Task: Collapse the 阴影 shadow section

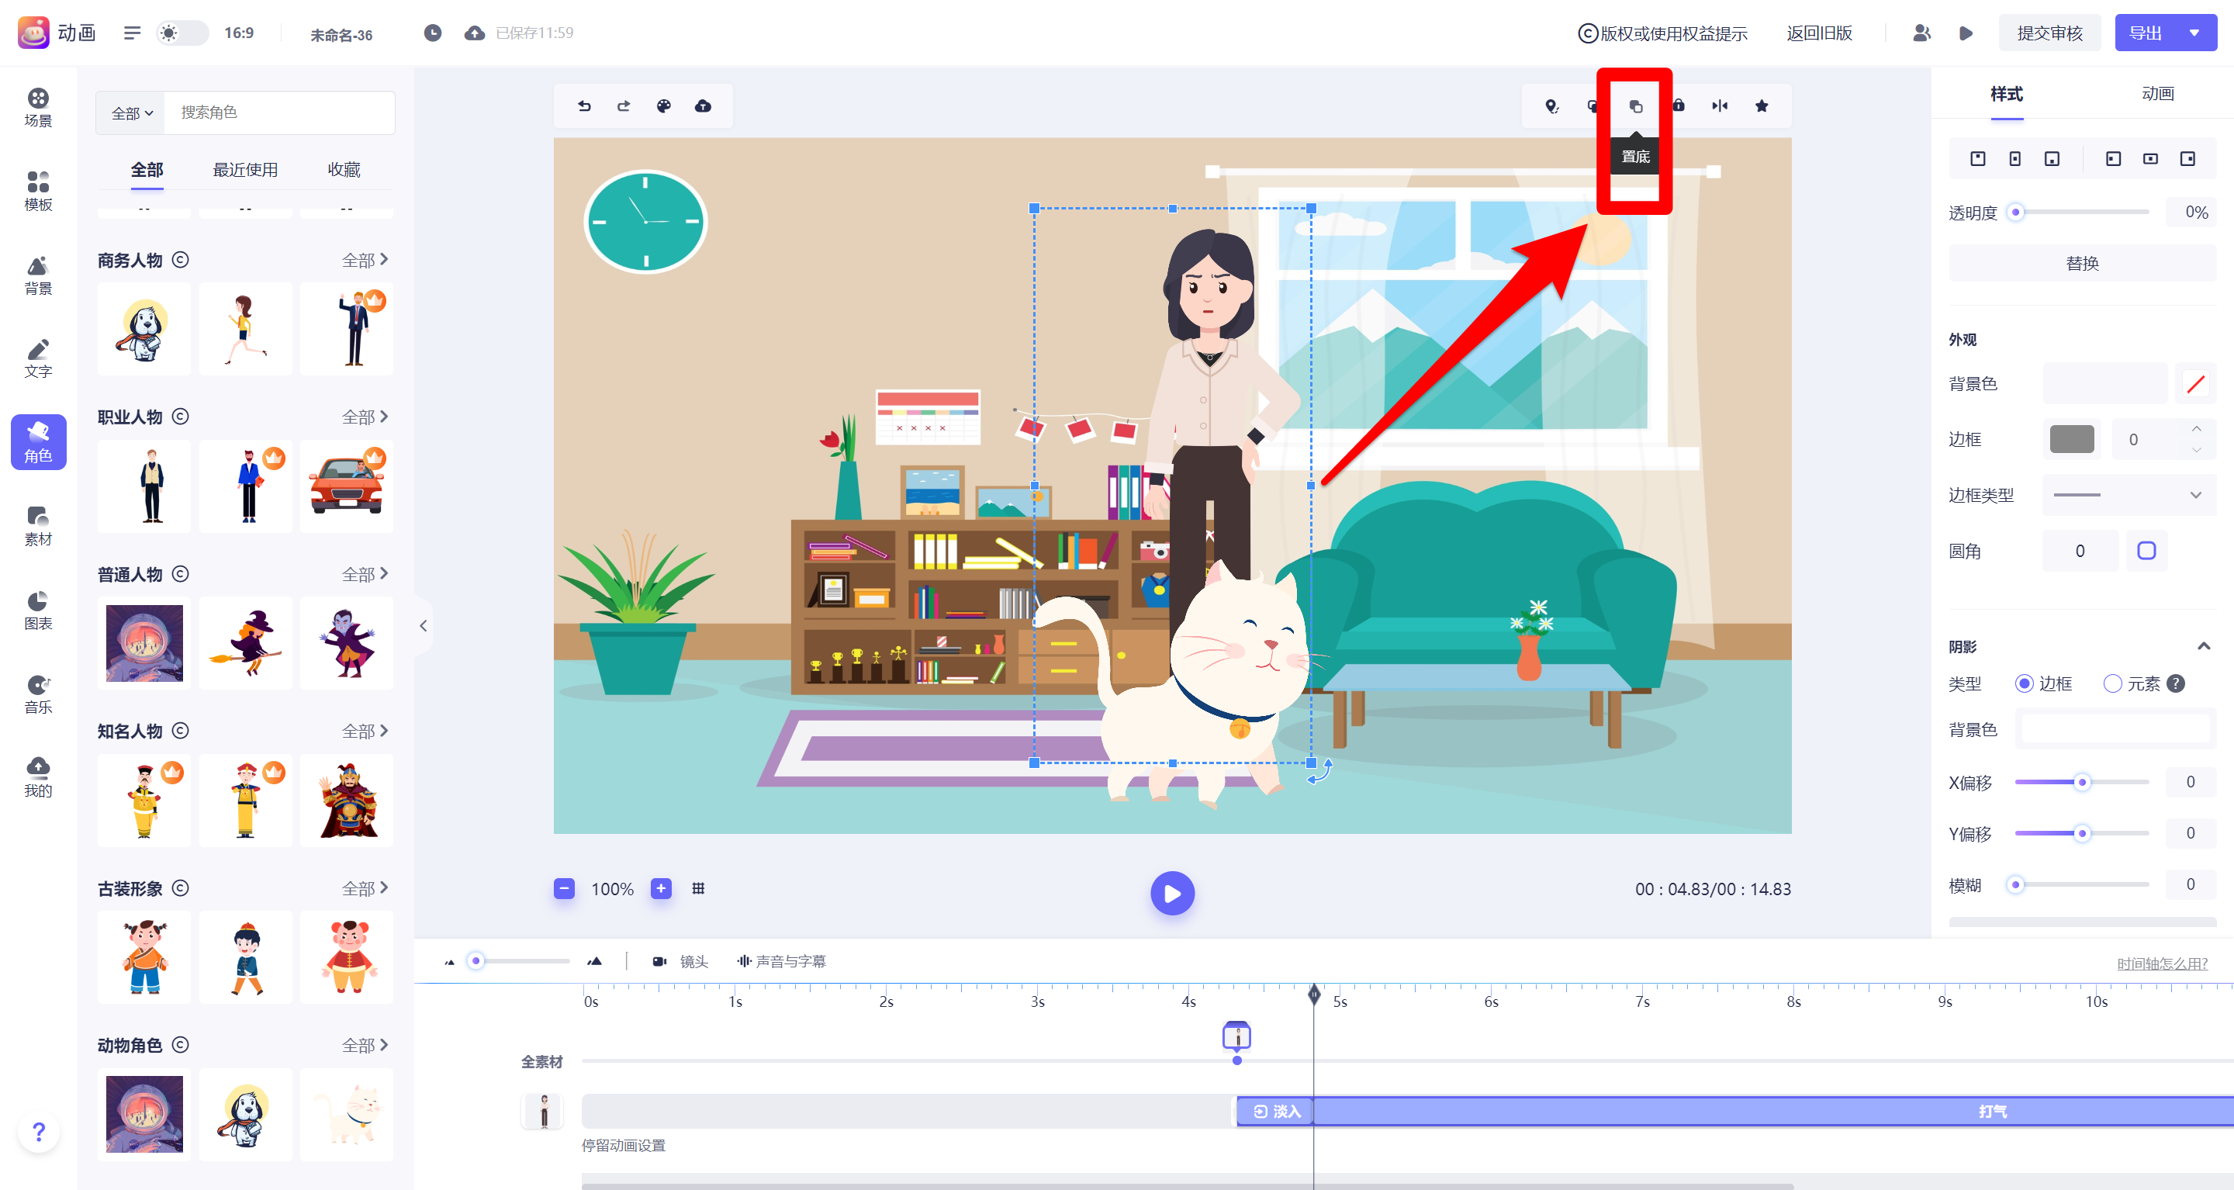Action: [x=2204, y=646]
